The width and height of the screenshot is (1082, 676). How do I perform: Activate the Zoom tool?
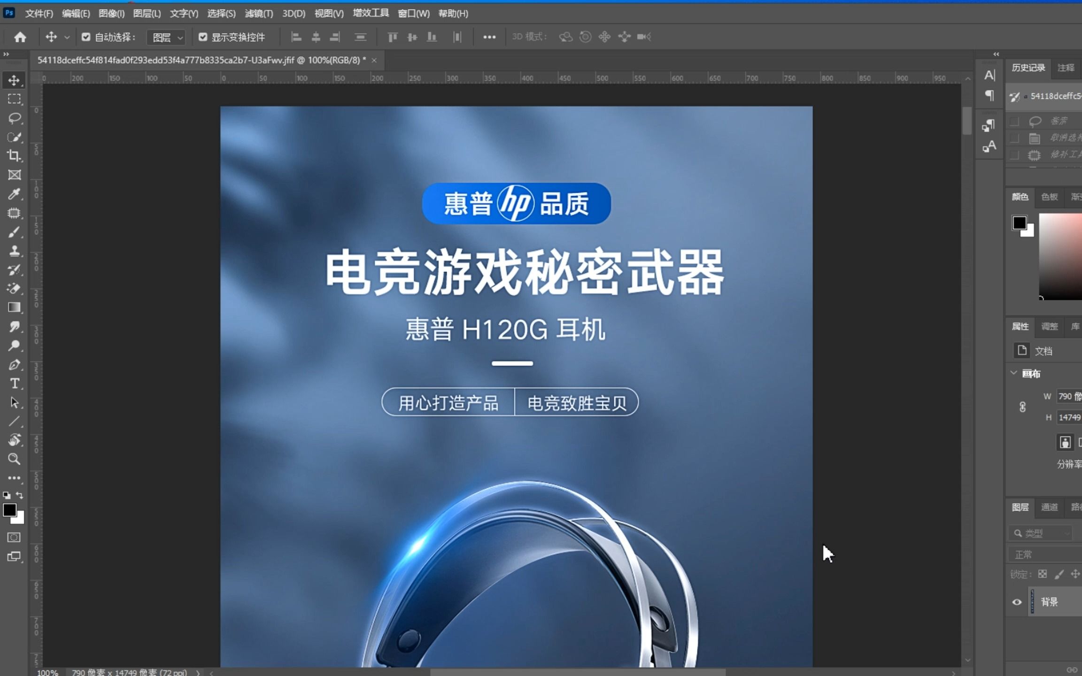tap(14, 459)
